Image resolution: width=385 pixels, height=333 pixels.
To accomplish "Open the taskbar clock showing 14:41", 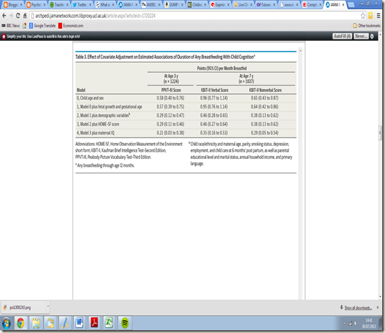I will pyautogui.click(x=369, y=323).
